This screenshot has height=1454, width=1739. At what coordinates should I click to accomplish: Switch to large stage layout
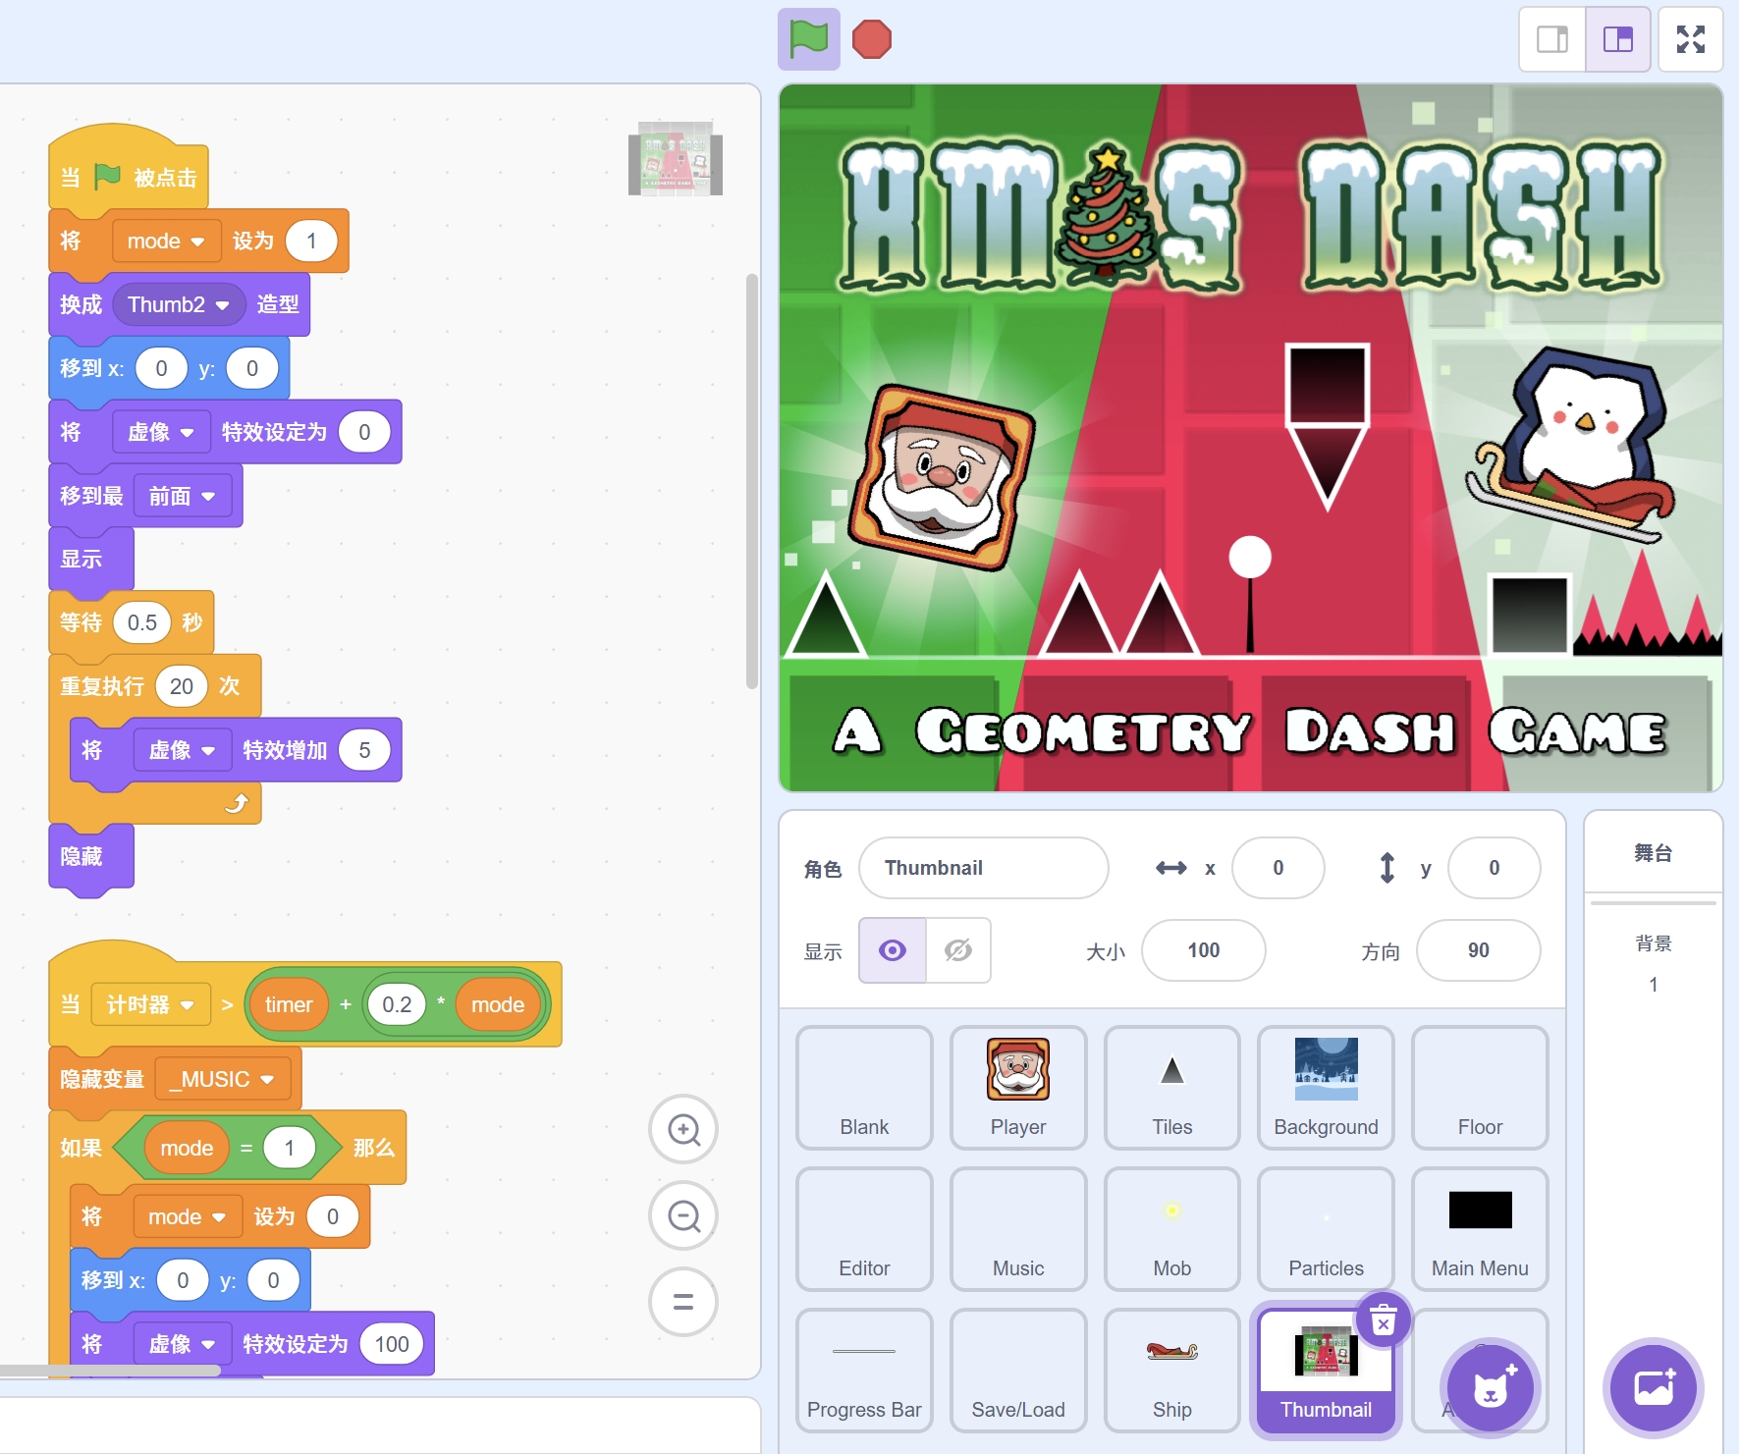(1618, 39)
